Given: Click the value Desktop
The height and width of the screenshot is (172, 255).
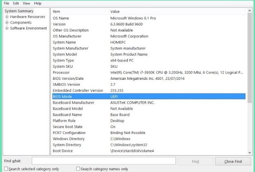Looking at the screenshot, I should pyautogui.click(x=117, y=121).
